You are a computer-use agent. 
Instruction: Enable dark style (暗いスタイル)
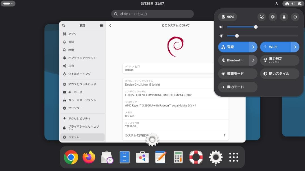pos(280,74)
